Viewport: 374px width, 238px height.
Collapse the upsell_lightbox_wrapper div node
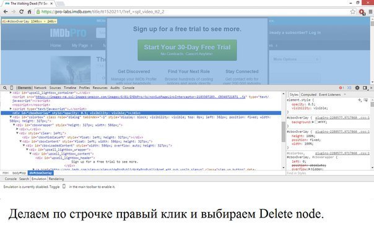27,150
